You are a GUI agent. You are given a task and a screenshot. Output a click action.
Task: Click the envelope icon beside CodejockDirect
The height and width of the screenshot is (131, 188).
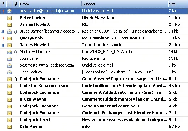9,120
